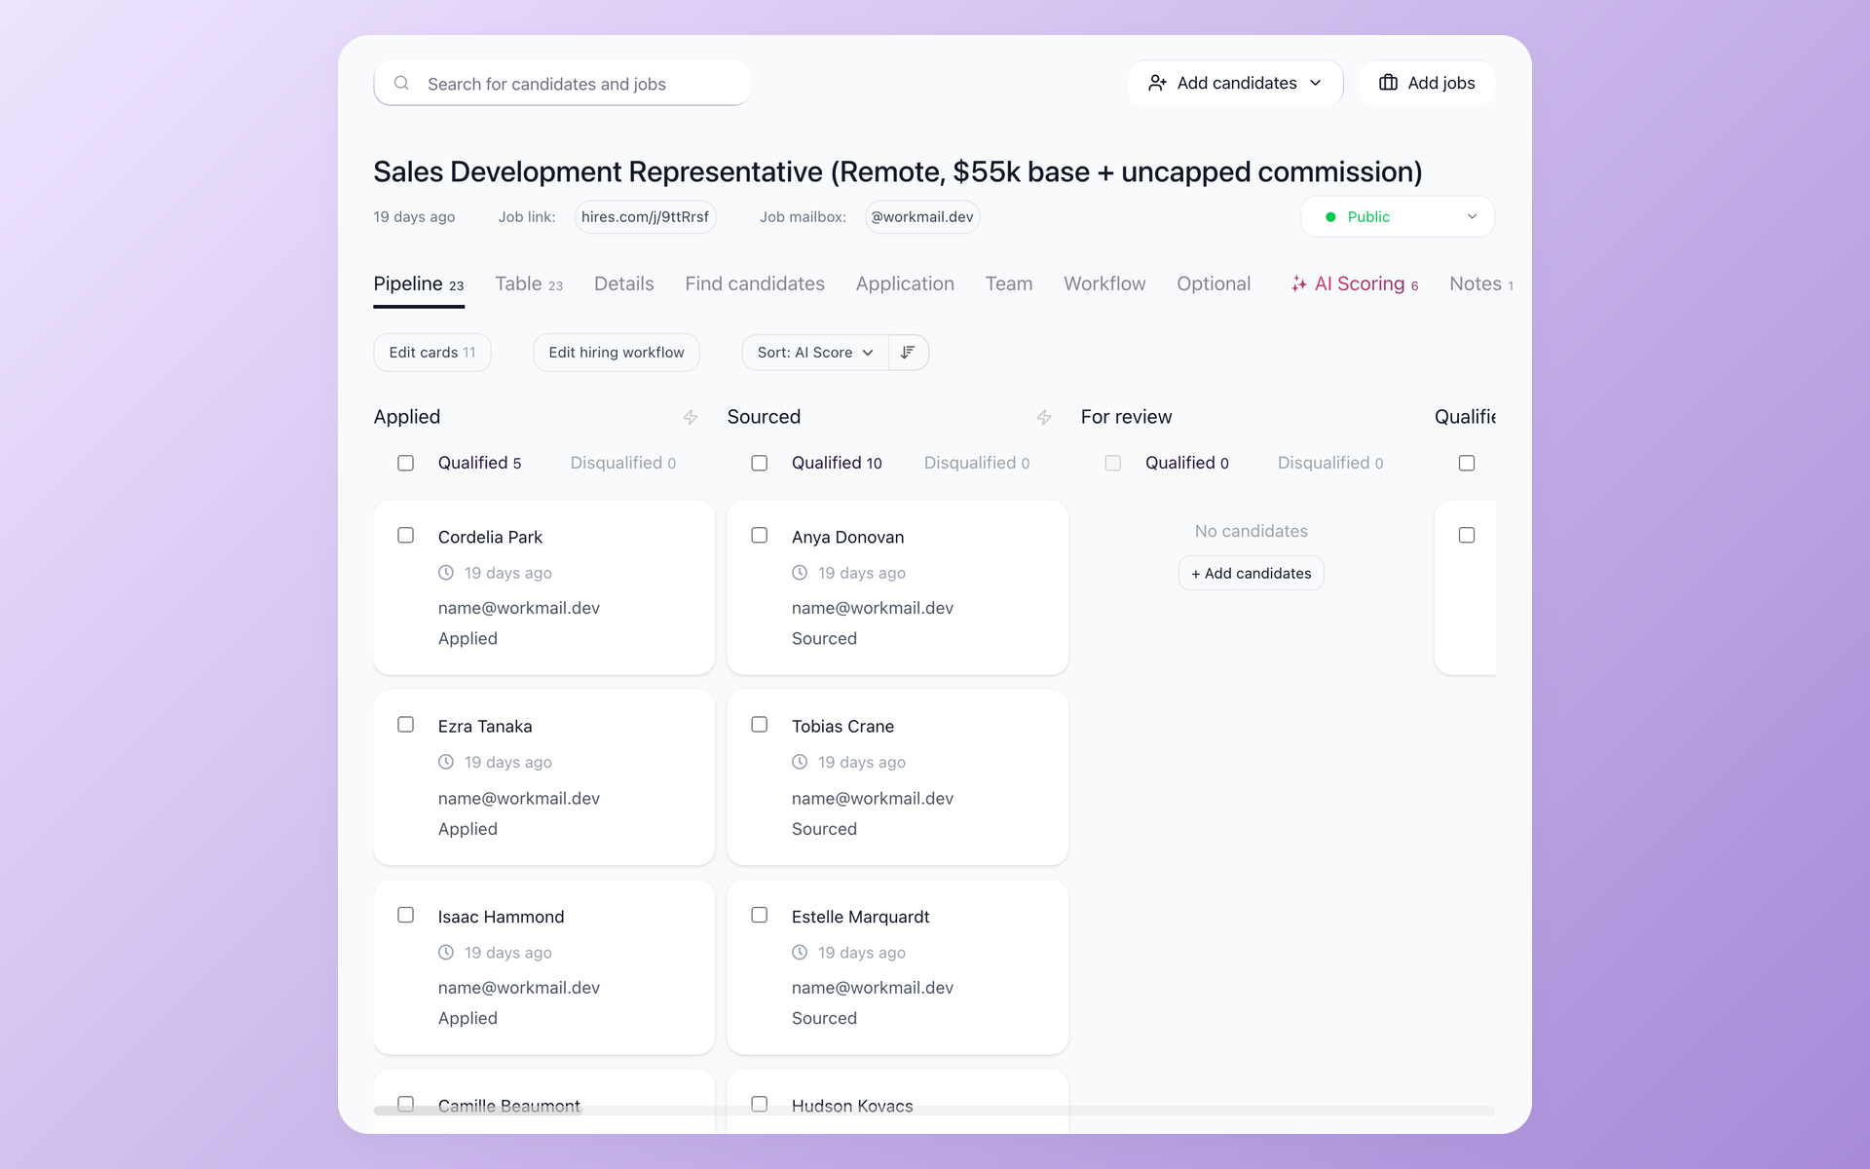The image size is (1870, 1169).
Task: Check Anya Donovan's card checkbox
Action: point(760,535)
